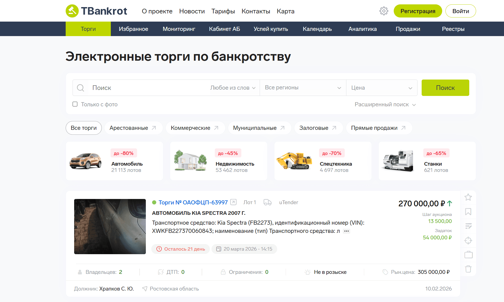Viewport: 504px width, 302px height.
Task: Click the green Поиск button
Action: click(x=445, y=88)
